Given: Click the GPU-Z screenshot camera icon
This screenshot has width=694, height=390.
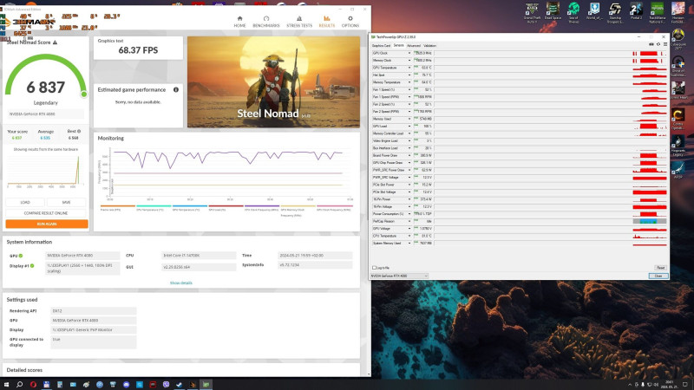Looking at the screenshot, I should pyautogui.click(x=651, y=45).
